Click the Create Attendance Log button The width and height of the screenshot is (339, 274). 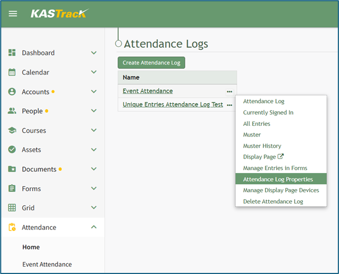pyautogui.click(x=151, y=63)
